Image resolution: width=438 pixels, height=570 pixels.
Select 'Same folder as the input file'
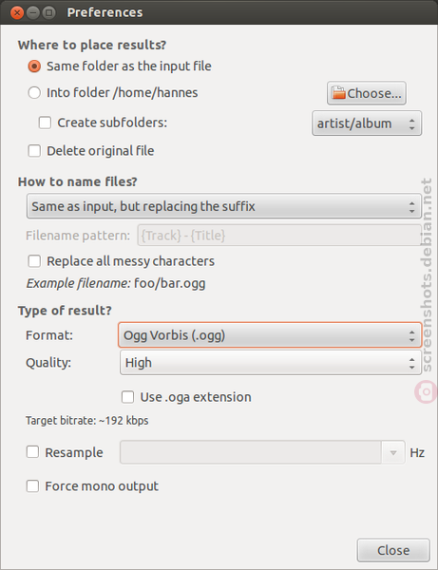pos(34,66)
